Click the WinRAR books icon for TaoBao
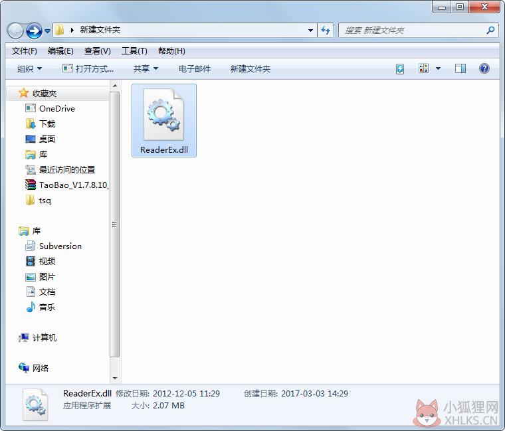The width and height of the screenshot is (505, 431). click(31, 185)
